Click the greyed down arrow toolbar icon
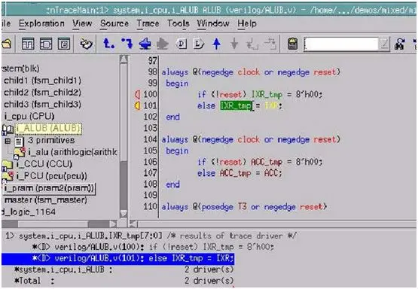 [x=234, y=44]
